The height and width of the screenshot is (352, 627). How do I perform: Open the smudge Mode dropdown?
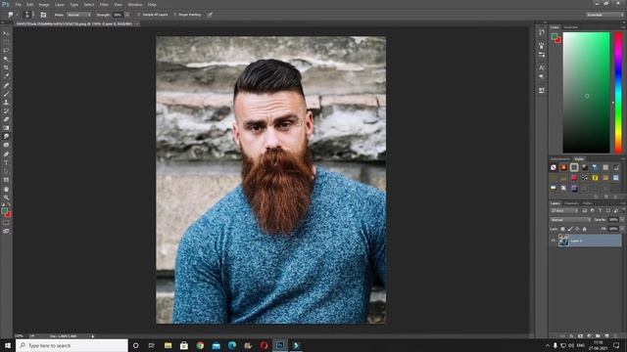coord(78,15)
